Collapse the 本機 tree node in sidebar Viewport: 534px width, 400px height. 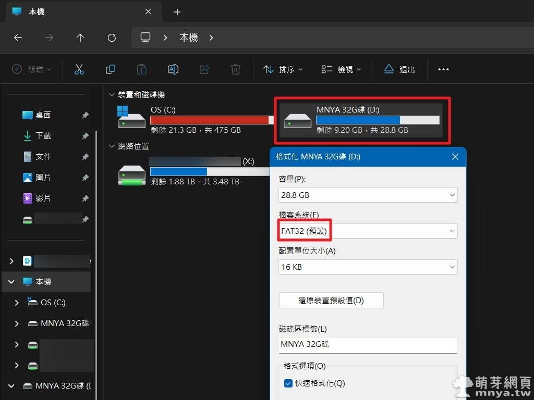pyautogui.click(x=11, y=282)
